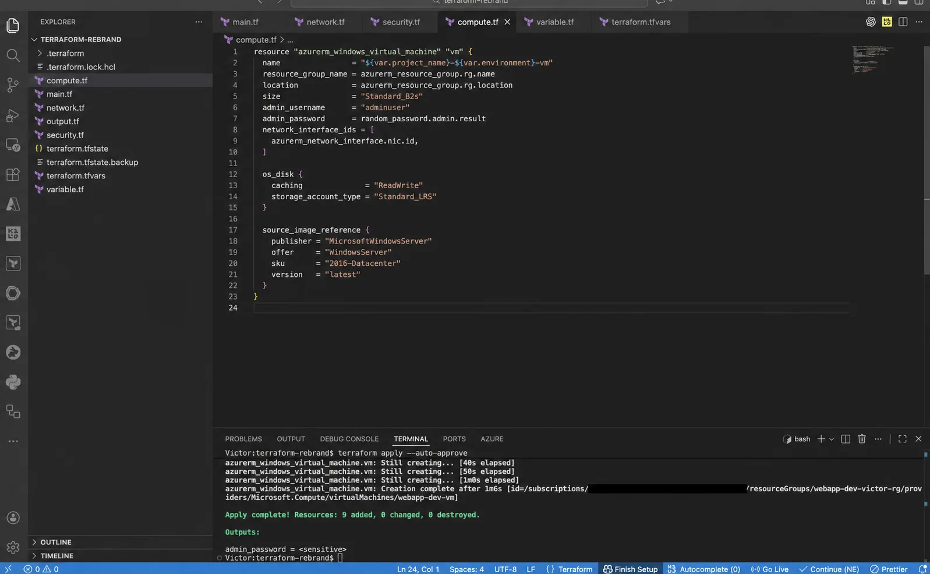Create a new terminal with plus icon
This screenshot has height=574, width=930.
click(x=821, y=439)
